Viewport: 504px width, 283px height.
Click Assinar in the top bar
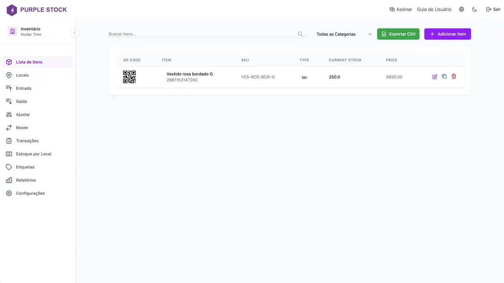[x=401, y=9]
